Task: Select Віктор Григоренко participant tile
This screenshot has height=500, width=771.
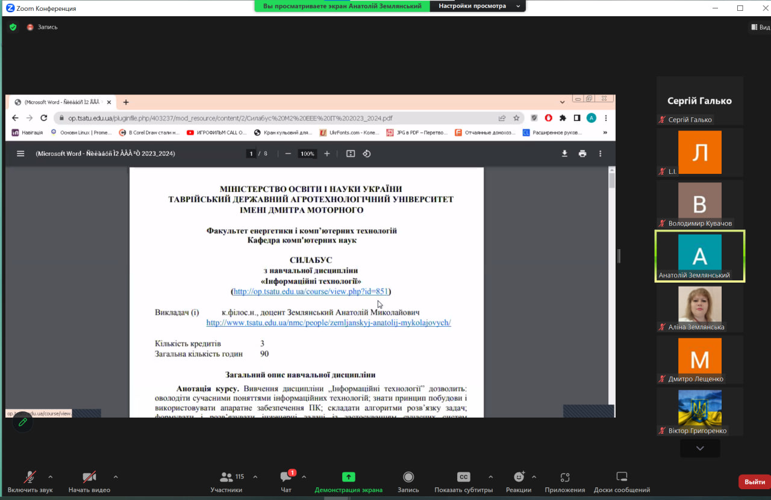Action: (x=699, y=412)
